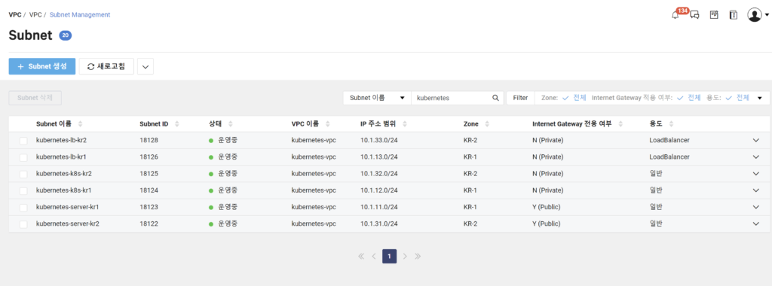772x286 pixels.
Task: Click Subnet 삭제 button
Action: 35,98
